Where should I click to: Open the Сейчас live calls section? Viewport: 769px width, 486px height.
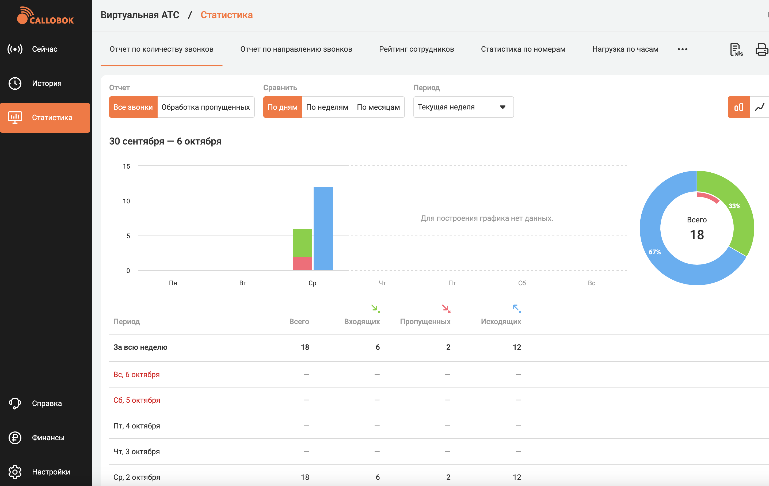point(45,49)
